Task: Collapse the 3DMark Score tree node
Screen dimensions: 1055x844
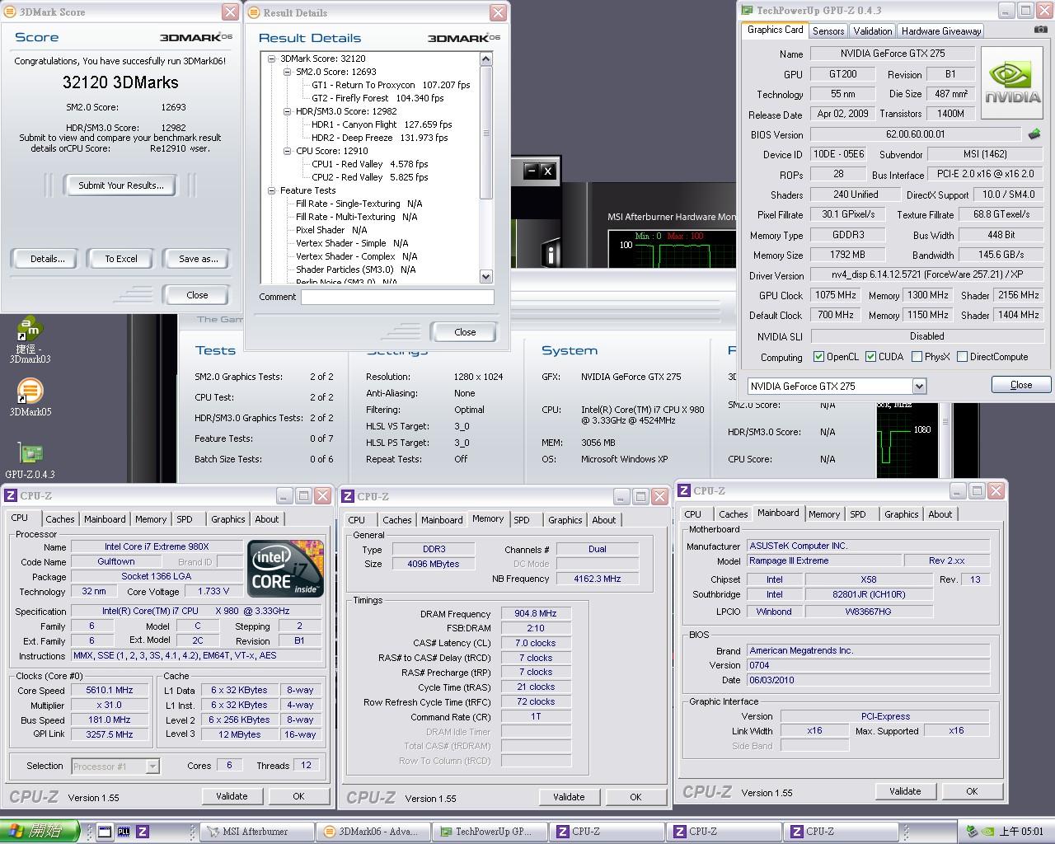Action: coord(272,59)
